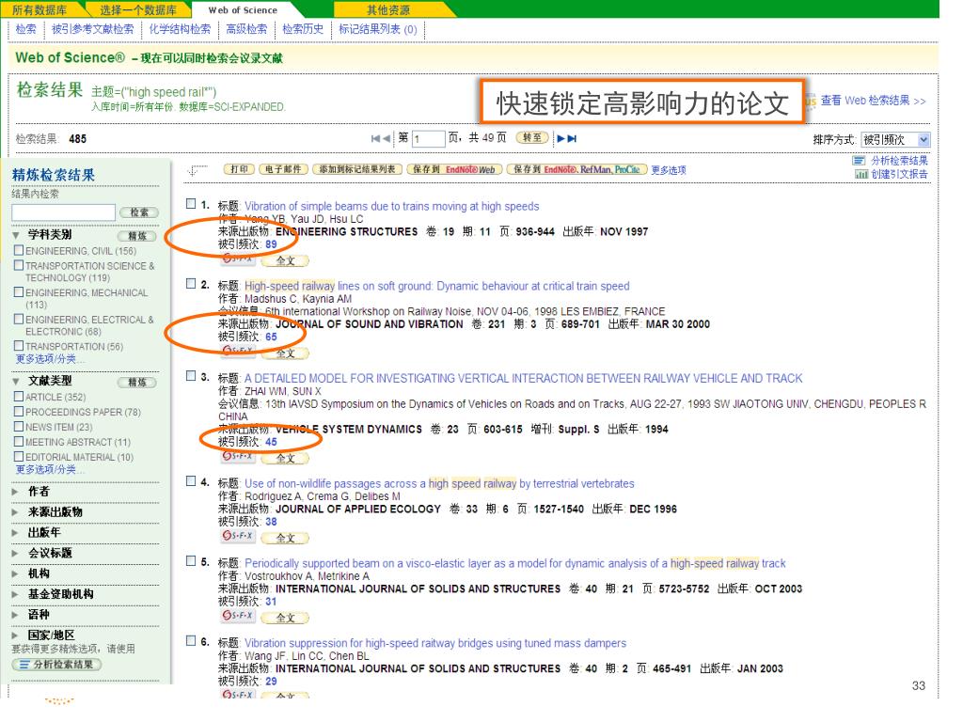Screen dimensions: 963x722
Task: Click SFX icon for Madshus article
Action: [x=238, y=352]
